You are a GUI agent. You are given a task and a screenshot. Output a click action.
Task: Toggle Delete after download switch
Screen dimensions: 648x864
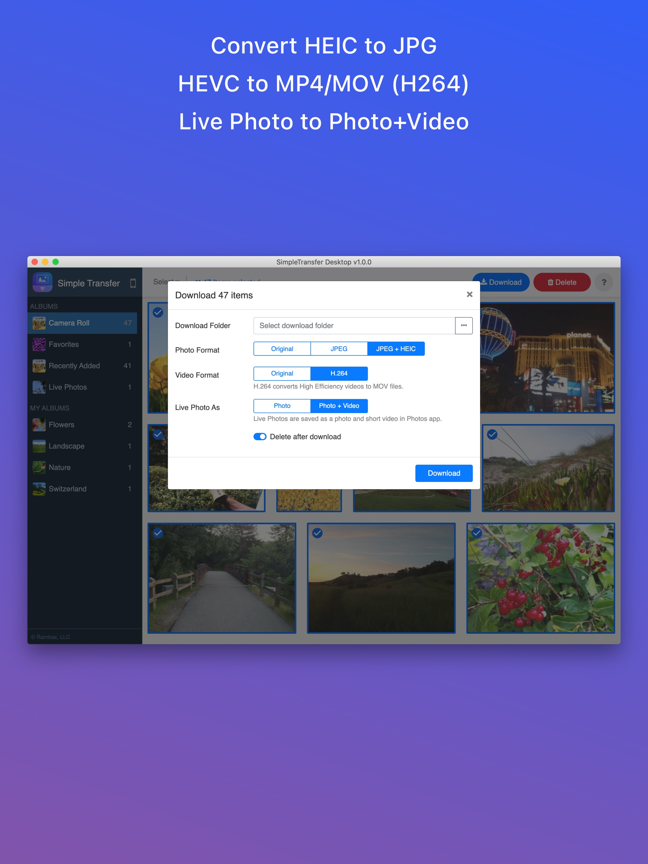click(x=260, y=437)
